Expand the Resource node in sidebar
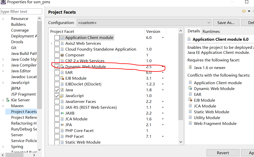The image size is (254, 157). tap(3, 19)
